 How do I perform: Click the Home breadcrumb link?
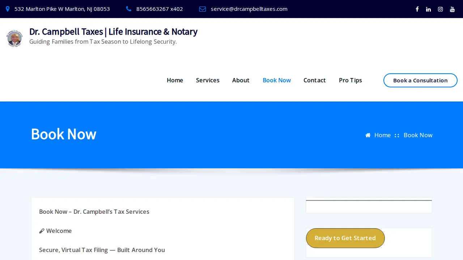click(x=382, y=135)
